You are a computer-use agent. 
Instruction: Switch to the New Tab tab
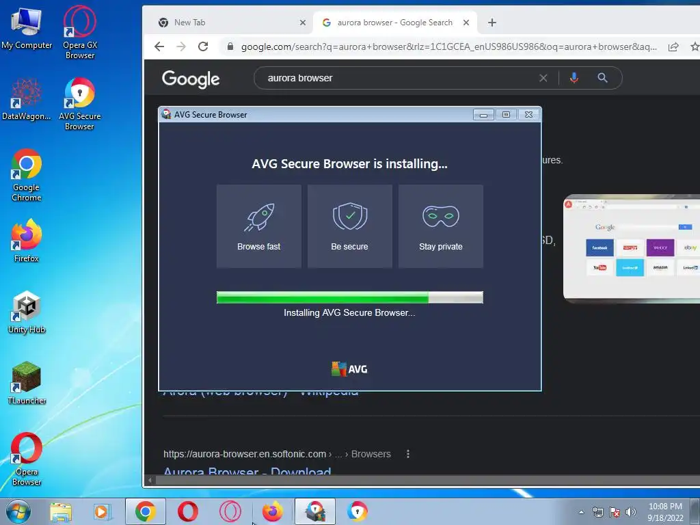[228, 23]
